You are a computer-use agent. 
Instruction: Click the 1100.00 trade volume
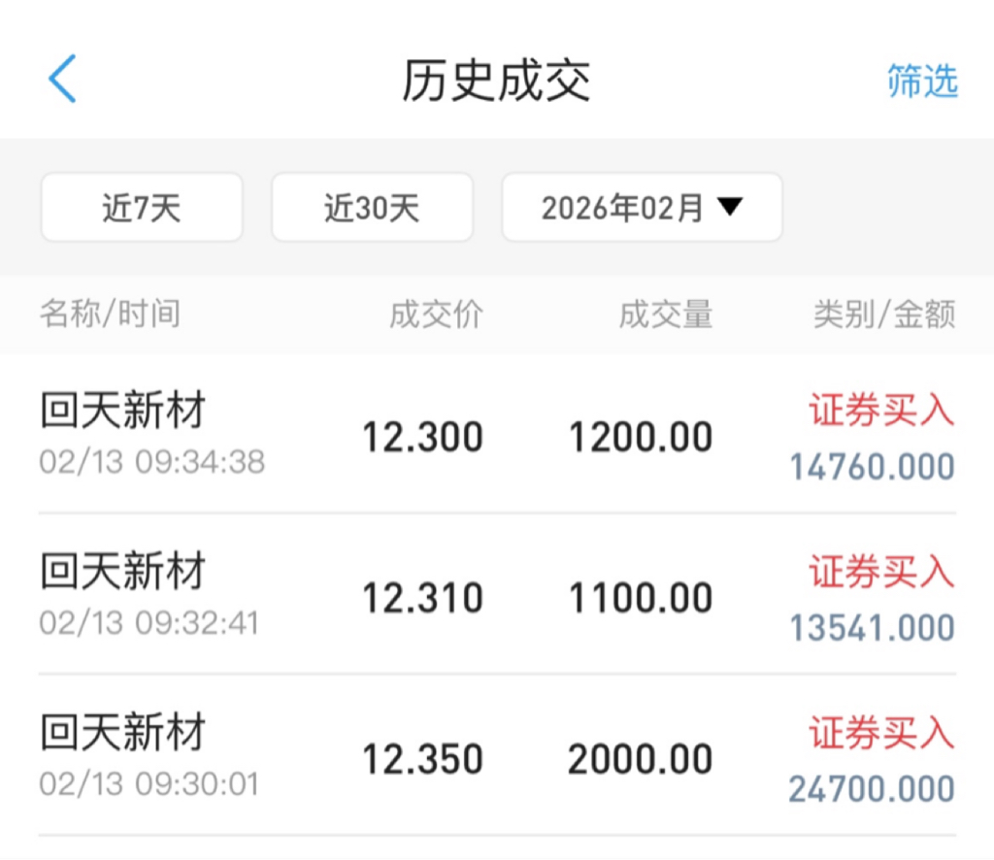click(x=641, y=599)
